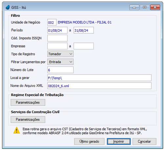Click the Regime Especial de Tributação heading
This screenshot has height=150, width=164.
pos(37,95)
